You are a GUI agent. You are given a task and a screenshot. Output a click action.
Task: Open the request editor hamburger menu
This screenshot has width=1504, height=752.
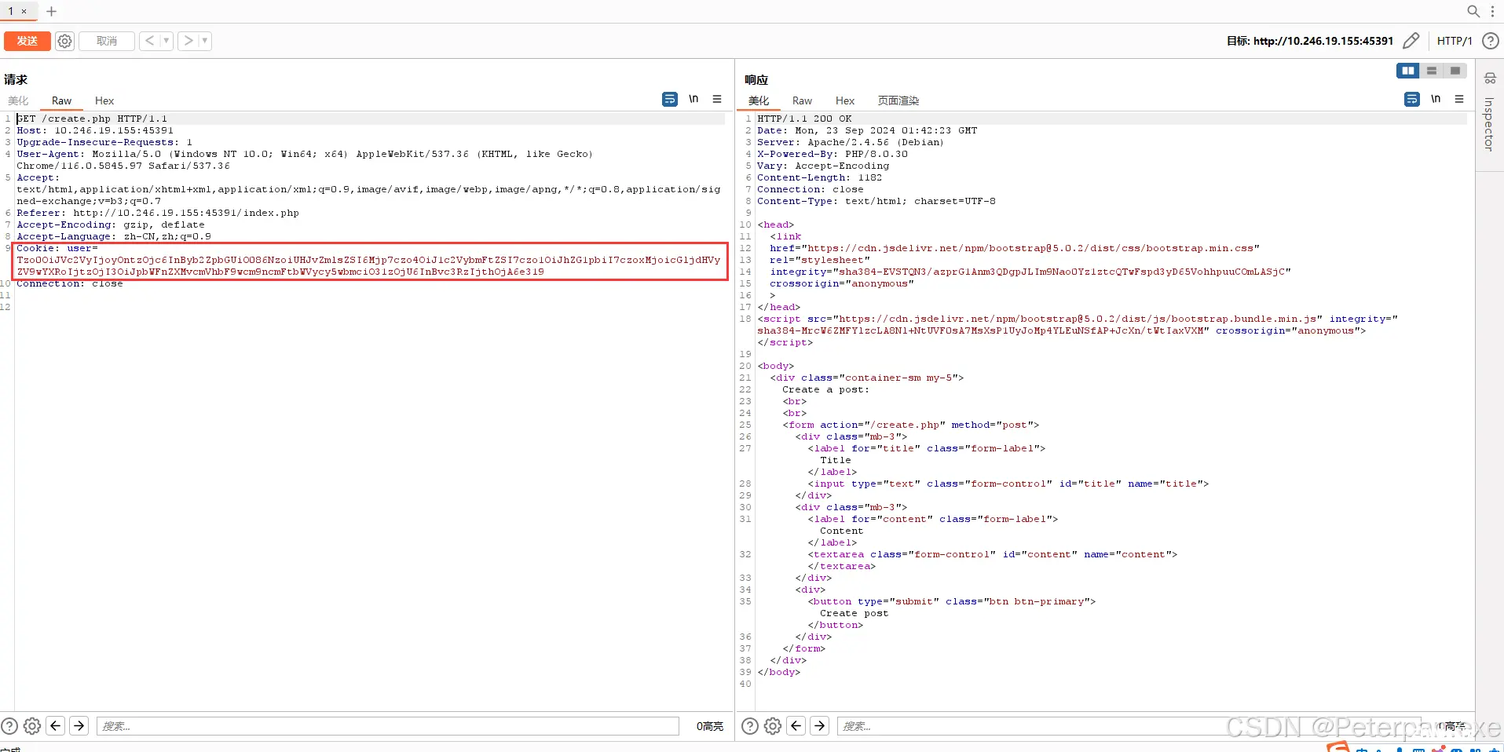(717, 99)
